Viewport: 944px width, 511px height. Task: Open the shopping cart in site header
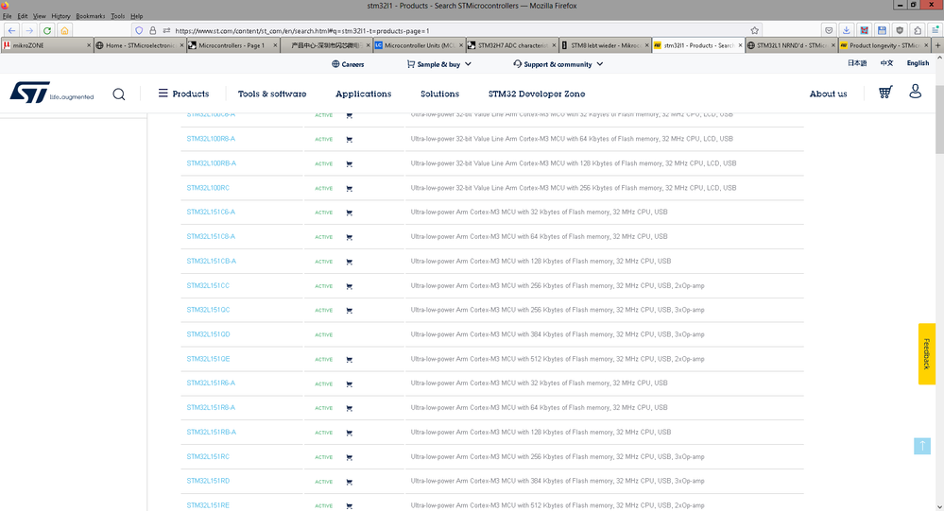tap(885, 92)
